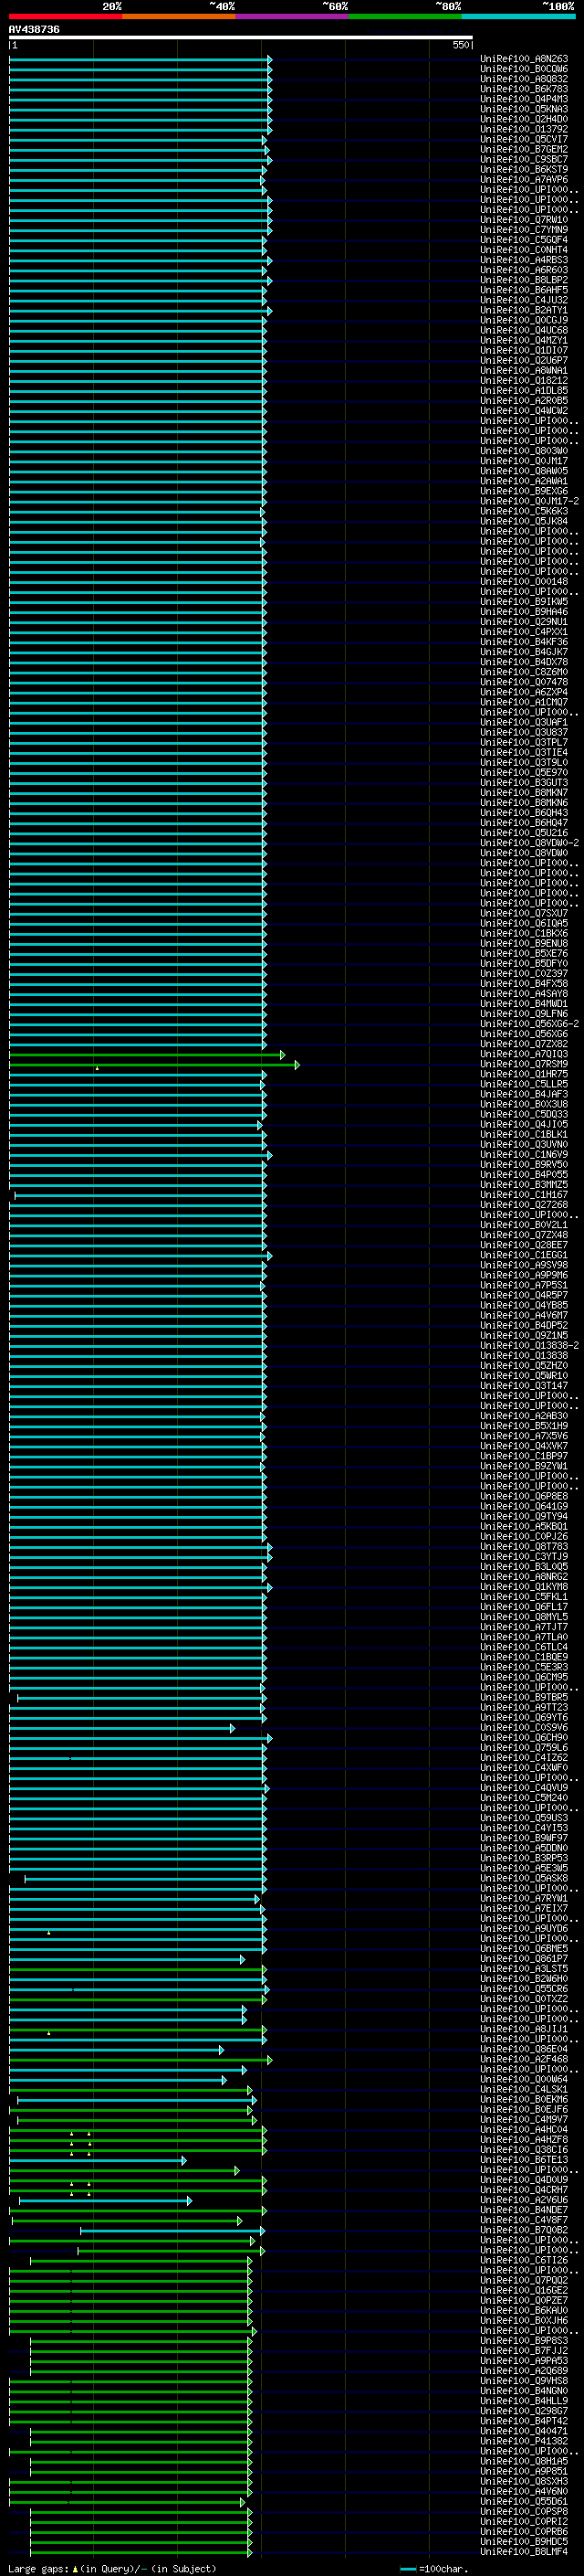Screen dimensions: 584x2576
Task: Select the UniRef100_Q40471 label
Action: click(524, 2432)
